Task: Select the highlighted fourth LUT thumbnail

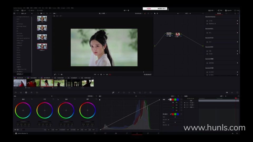Action: 42,46
